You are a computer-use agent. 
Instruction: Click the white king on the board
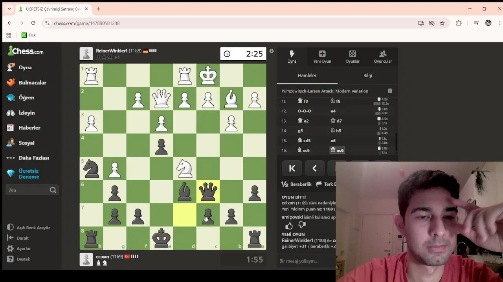[208, 75]
